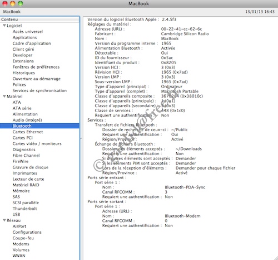Open Extensions list entry
The image size is (278, 260).
tap(23, 61)
